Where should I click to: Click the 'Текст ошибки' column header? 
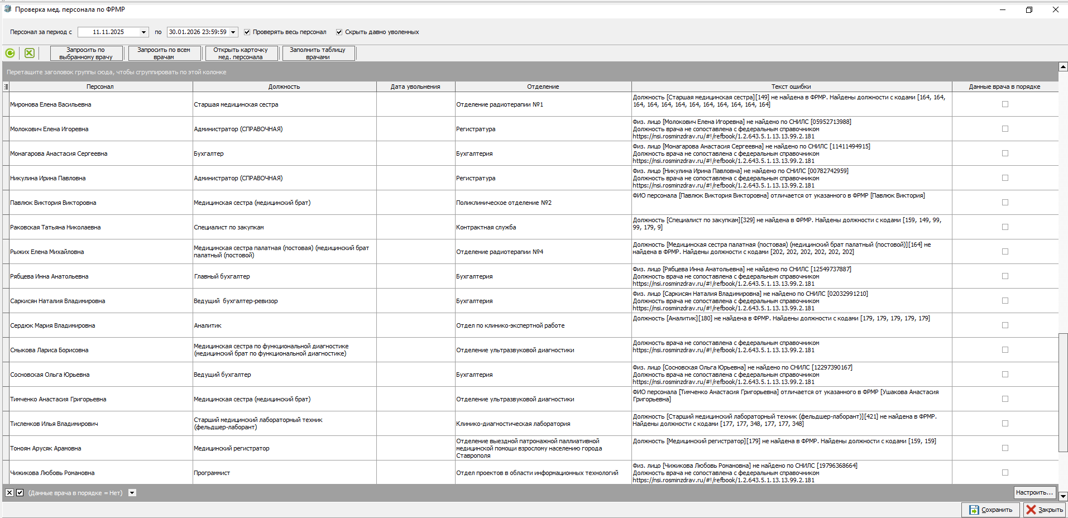(791, 87)
